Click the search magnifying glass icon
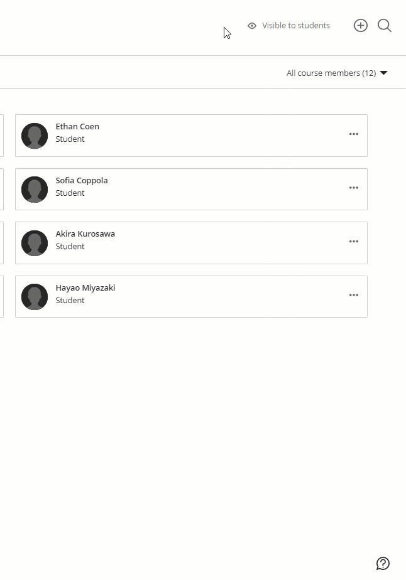Screen dimensions: 406x580 click(x=384, y=26)
